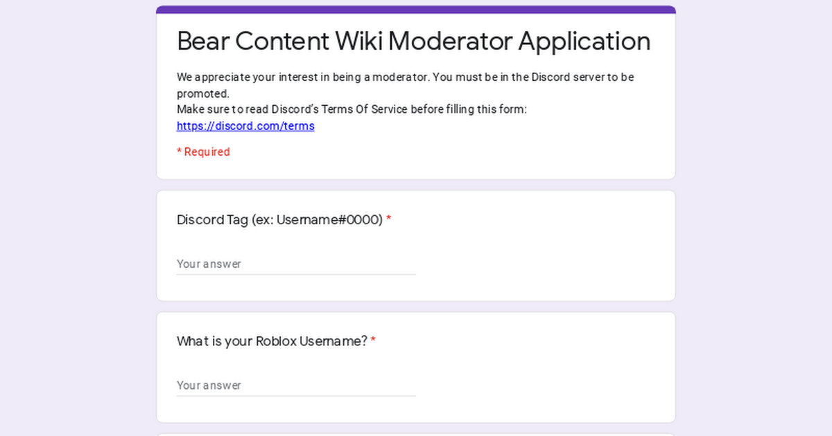The width and height of the screenshot is (832, 436).
Task: Click the red "* Required" notice
Action: coord(203,152)
